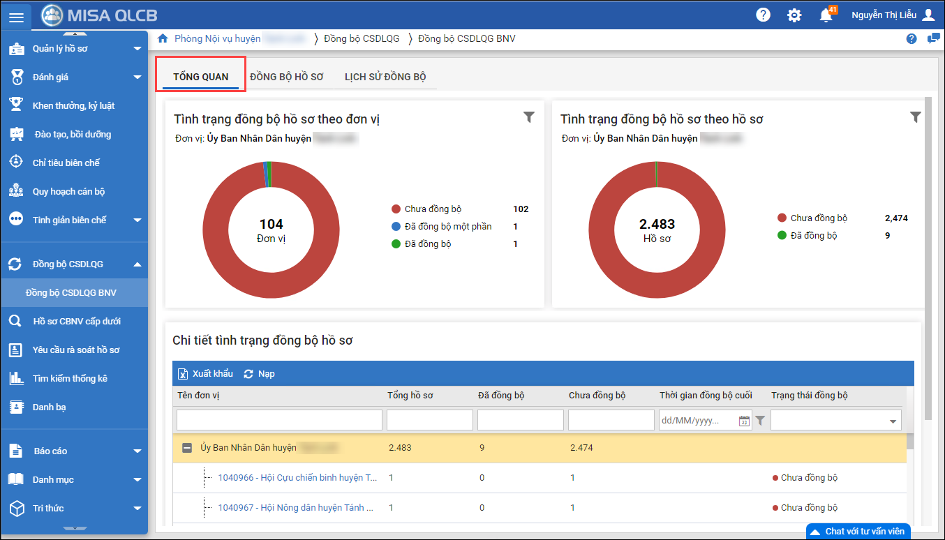The image size is (945, 540).
Task: Collapse the Ủy Ban Nhân Dân huyện row
Action: [x=187, y=448]
